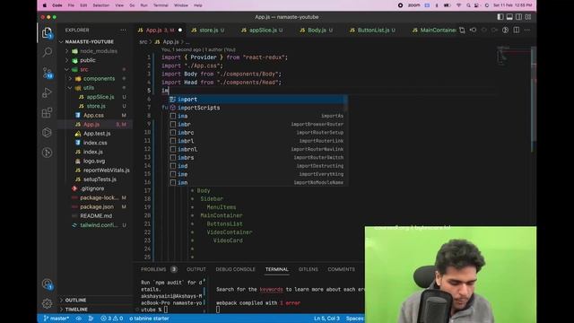Screen dimensions: 574x323
Task: Open the File menu
Action: 71,5
